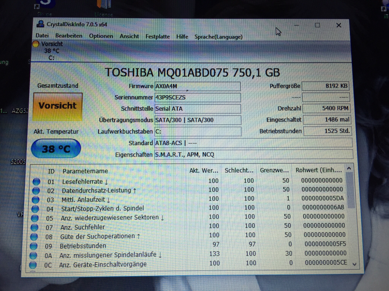Click the Eingeschaltet value 1486 mal
389x291 pixels.
tap(327, 120)
